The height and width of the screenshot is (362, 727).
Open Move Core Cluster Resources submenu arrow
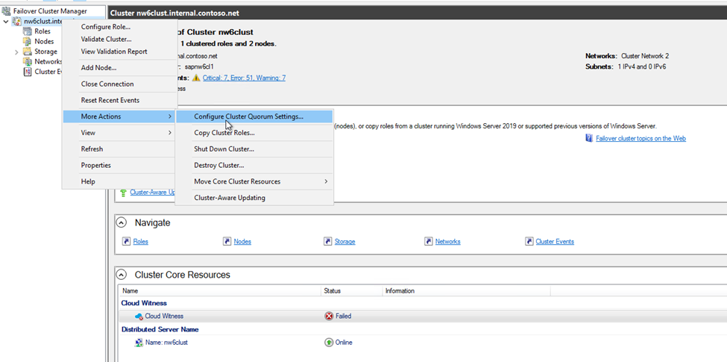[x=326, y=181]
